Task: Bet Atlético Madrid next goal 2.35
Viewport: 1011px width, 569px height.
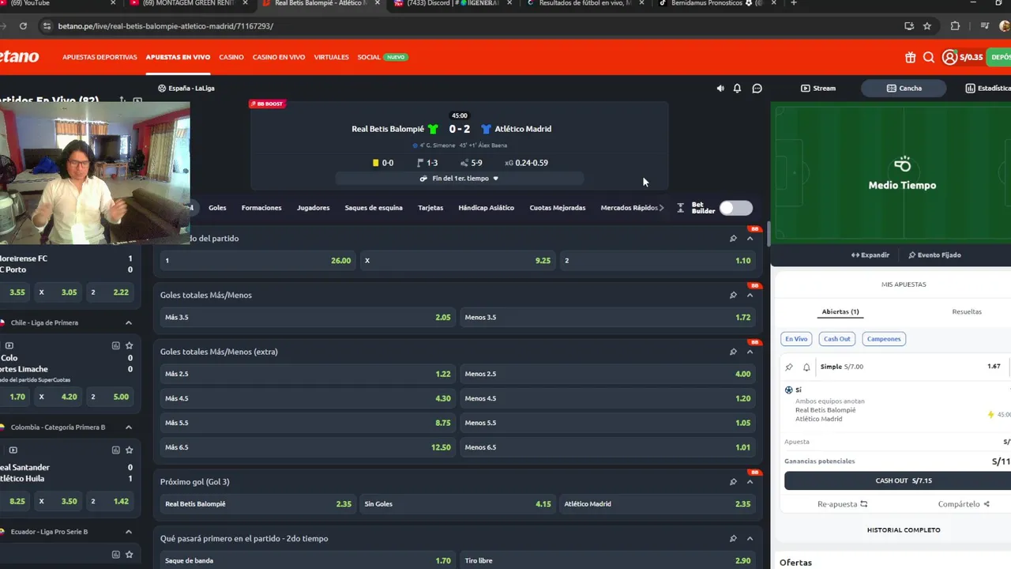Action: pyautogui.click(x=657, y=504)
